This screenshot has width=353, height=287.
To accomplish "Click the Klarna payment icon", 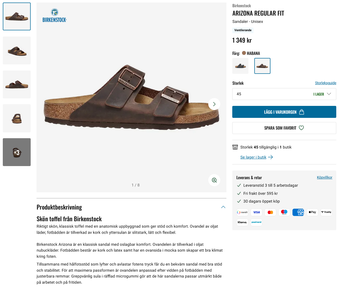I will pos(242,222).
